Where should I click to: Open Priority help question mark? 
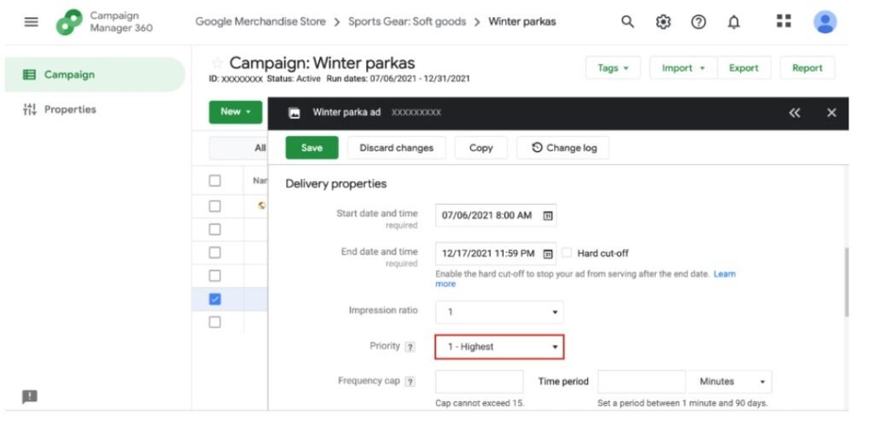[x=411, y=348]
